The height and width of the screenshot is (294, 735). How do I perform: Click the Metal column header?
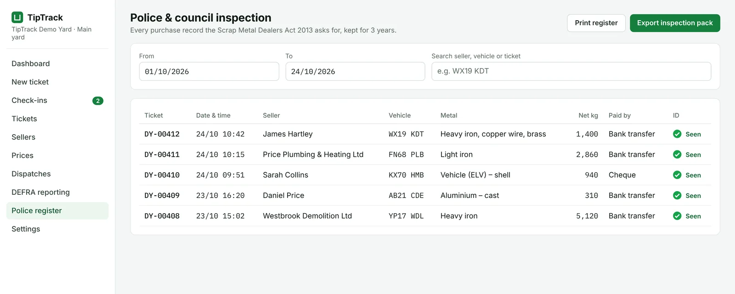click(449, 115)
